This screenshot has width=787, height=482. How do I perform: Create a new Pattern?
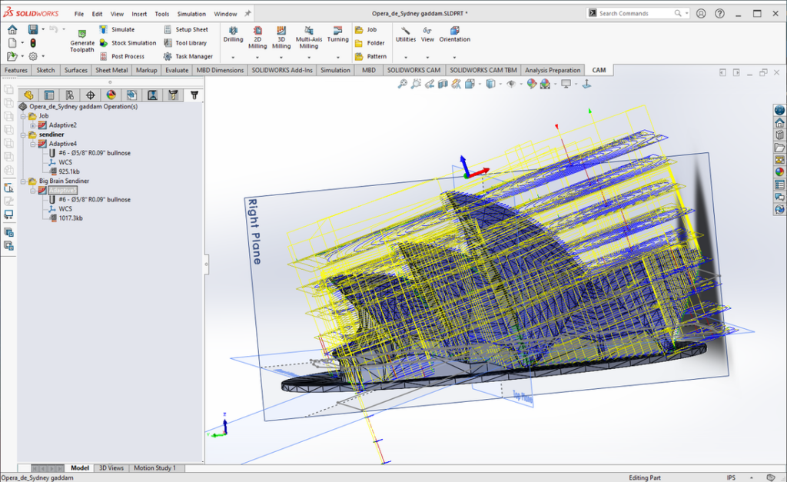pos(370,56)
